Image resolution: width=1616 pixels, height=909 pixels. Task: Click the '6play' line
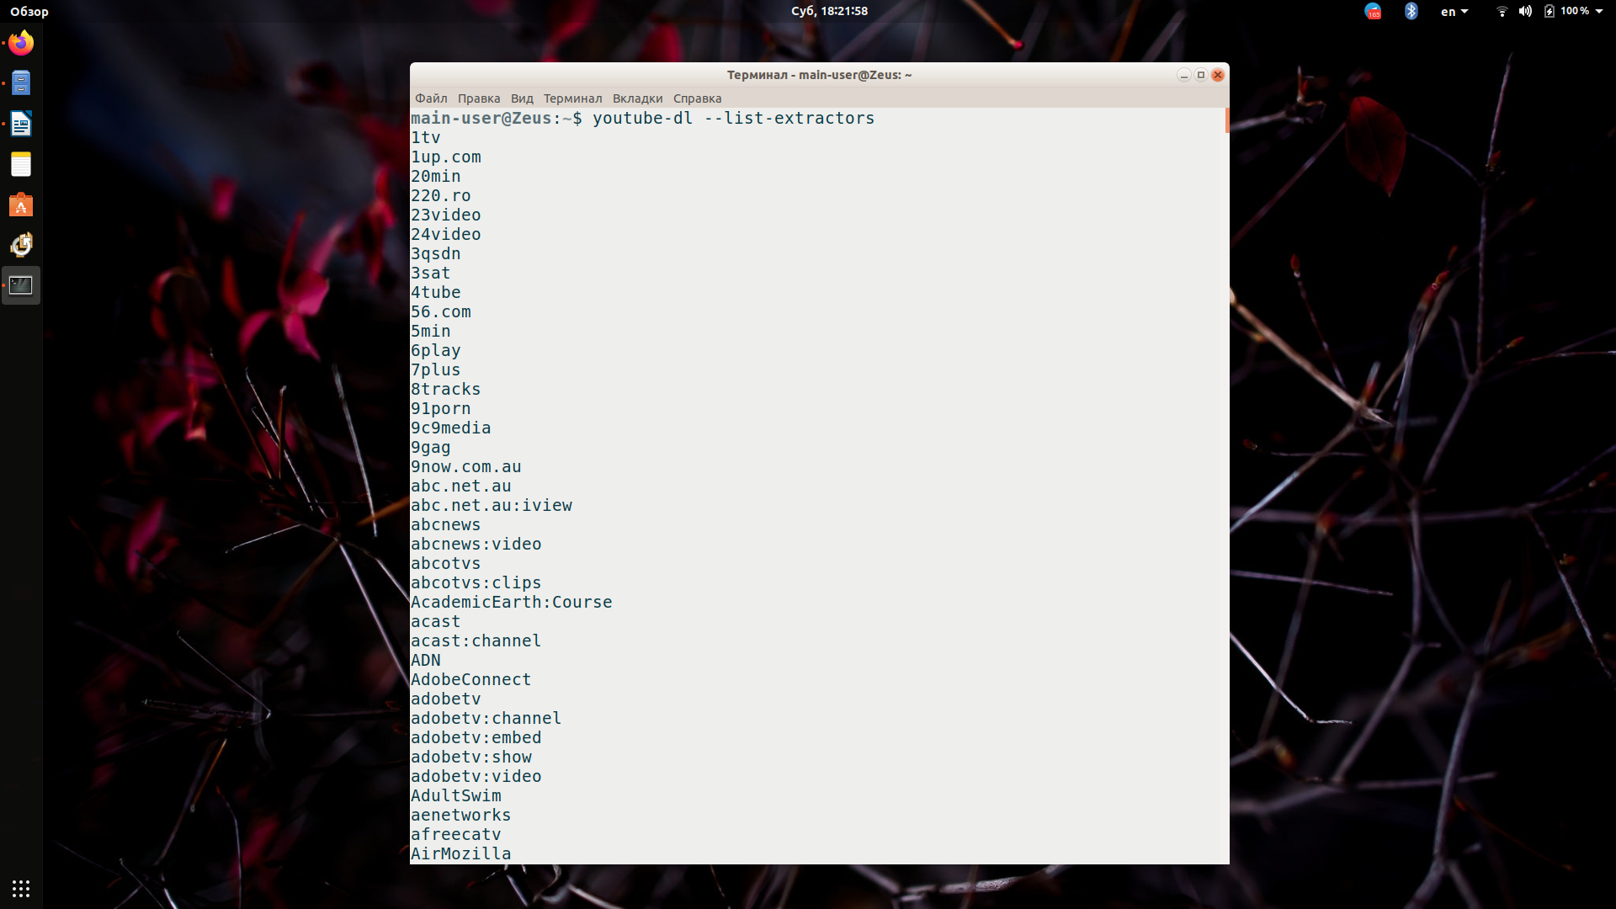point(435,351)
